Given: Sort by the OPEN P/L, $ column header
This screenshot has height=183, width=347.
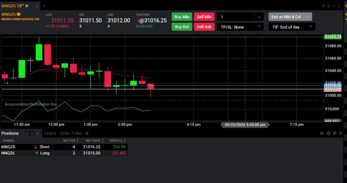Looking at the screenshot, I should coord(117,141).
